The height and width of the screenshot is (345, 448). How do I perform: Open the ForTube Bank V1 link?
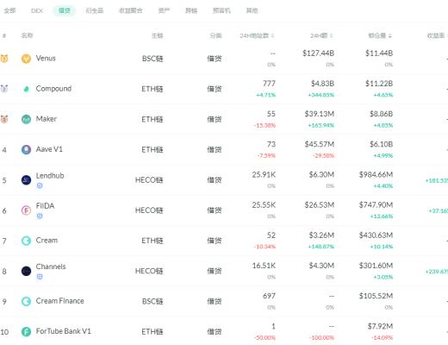point(64,331)
